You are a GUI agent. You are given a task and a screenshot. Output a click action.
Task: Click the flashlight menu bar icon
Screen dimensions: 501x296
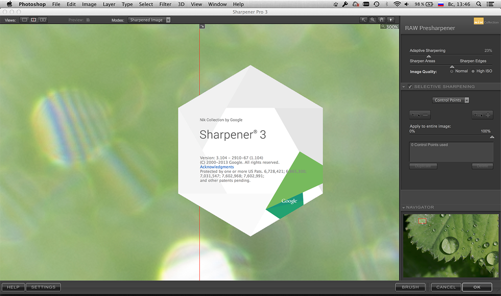(x=345, y=4)
